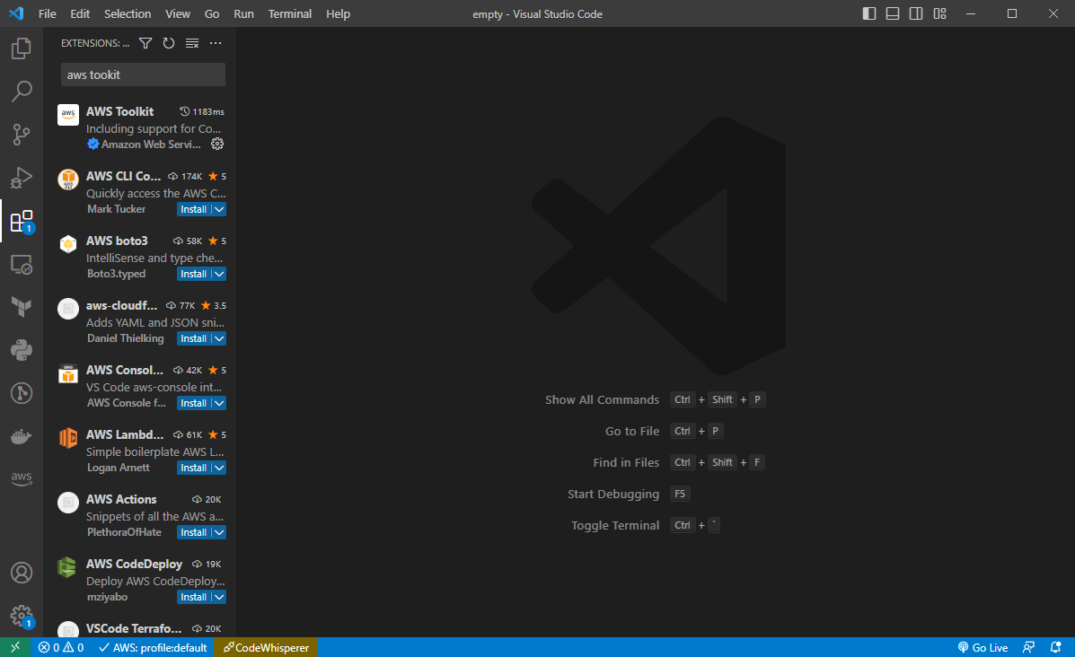Open the AWS explorer activity bar icon

point(22,479)
